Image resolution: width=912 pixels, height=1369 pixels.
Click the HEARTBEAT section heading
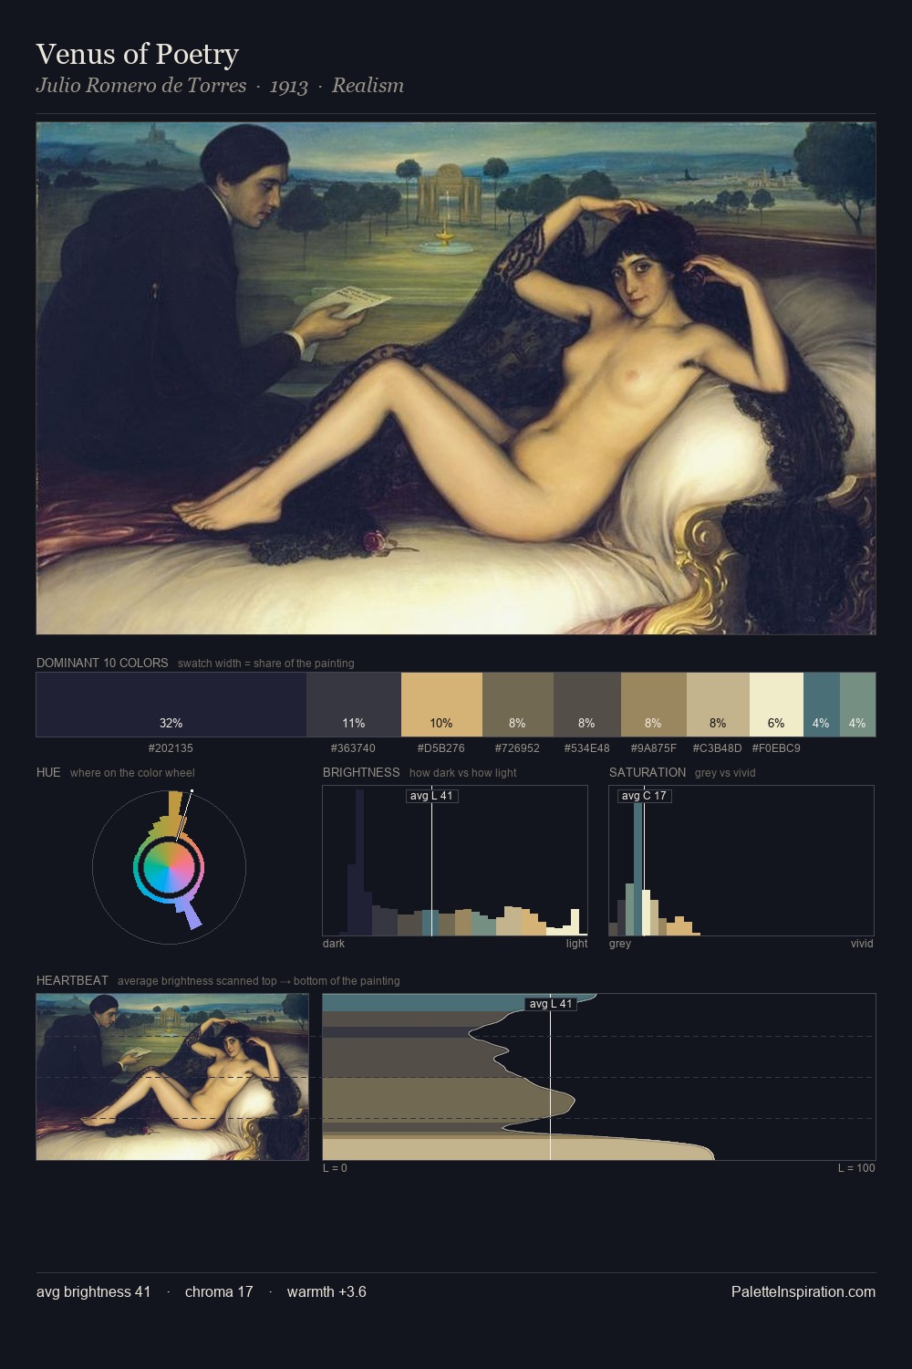[x=72, y=980]
